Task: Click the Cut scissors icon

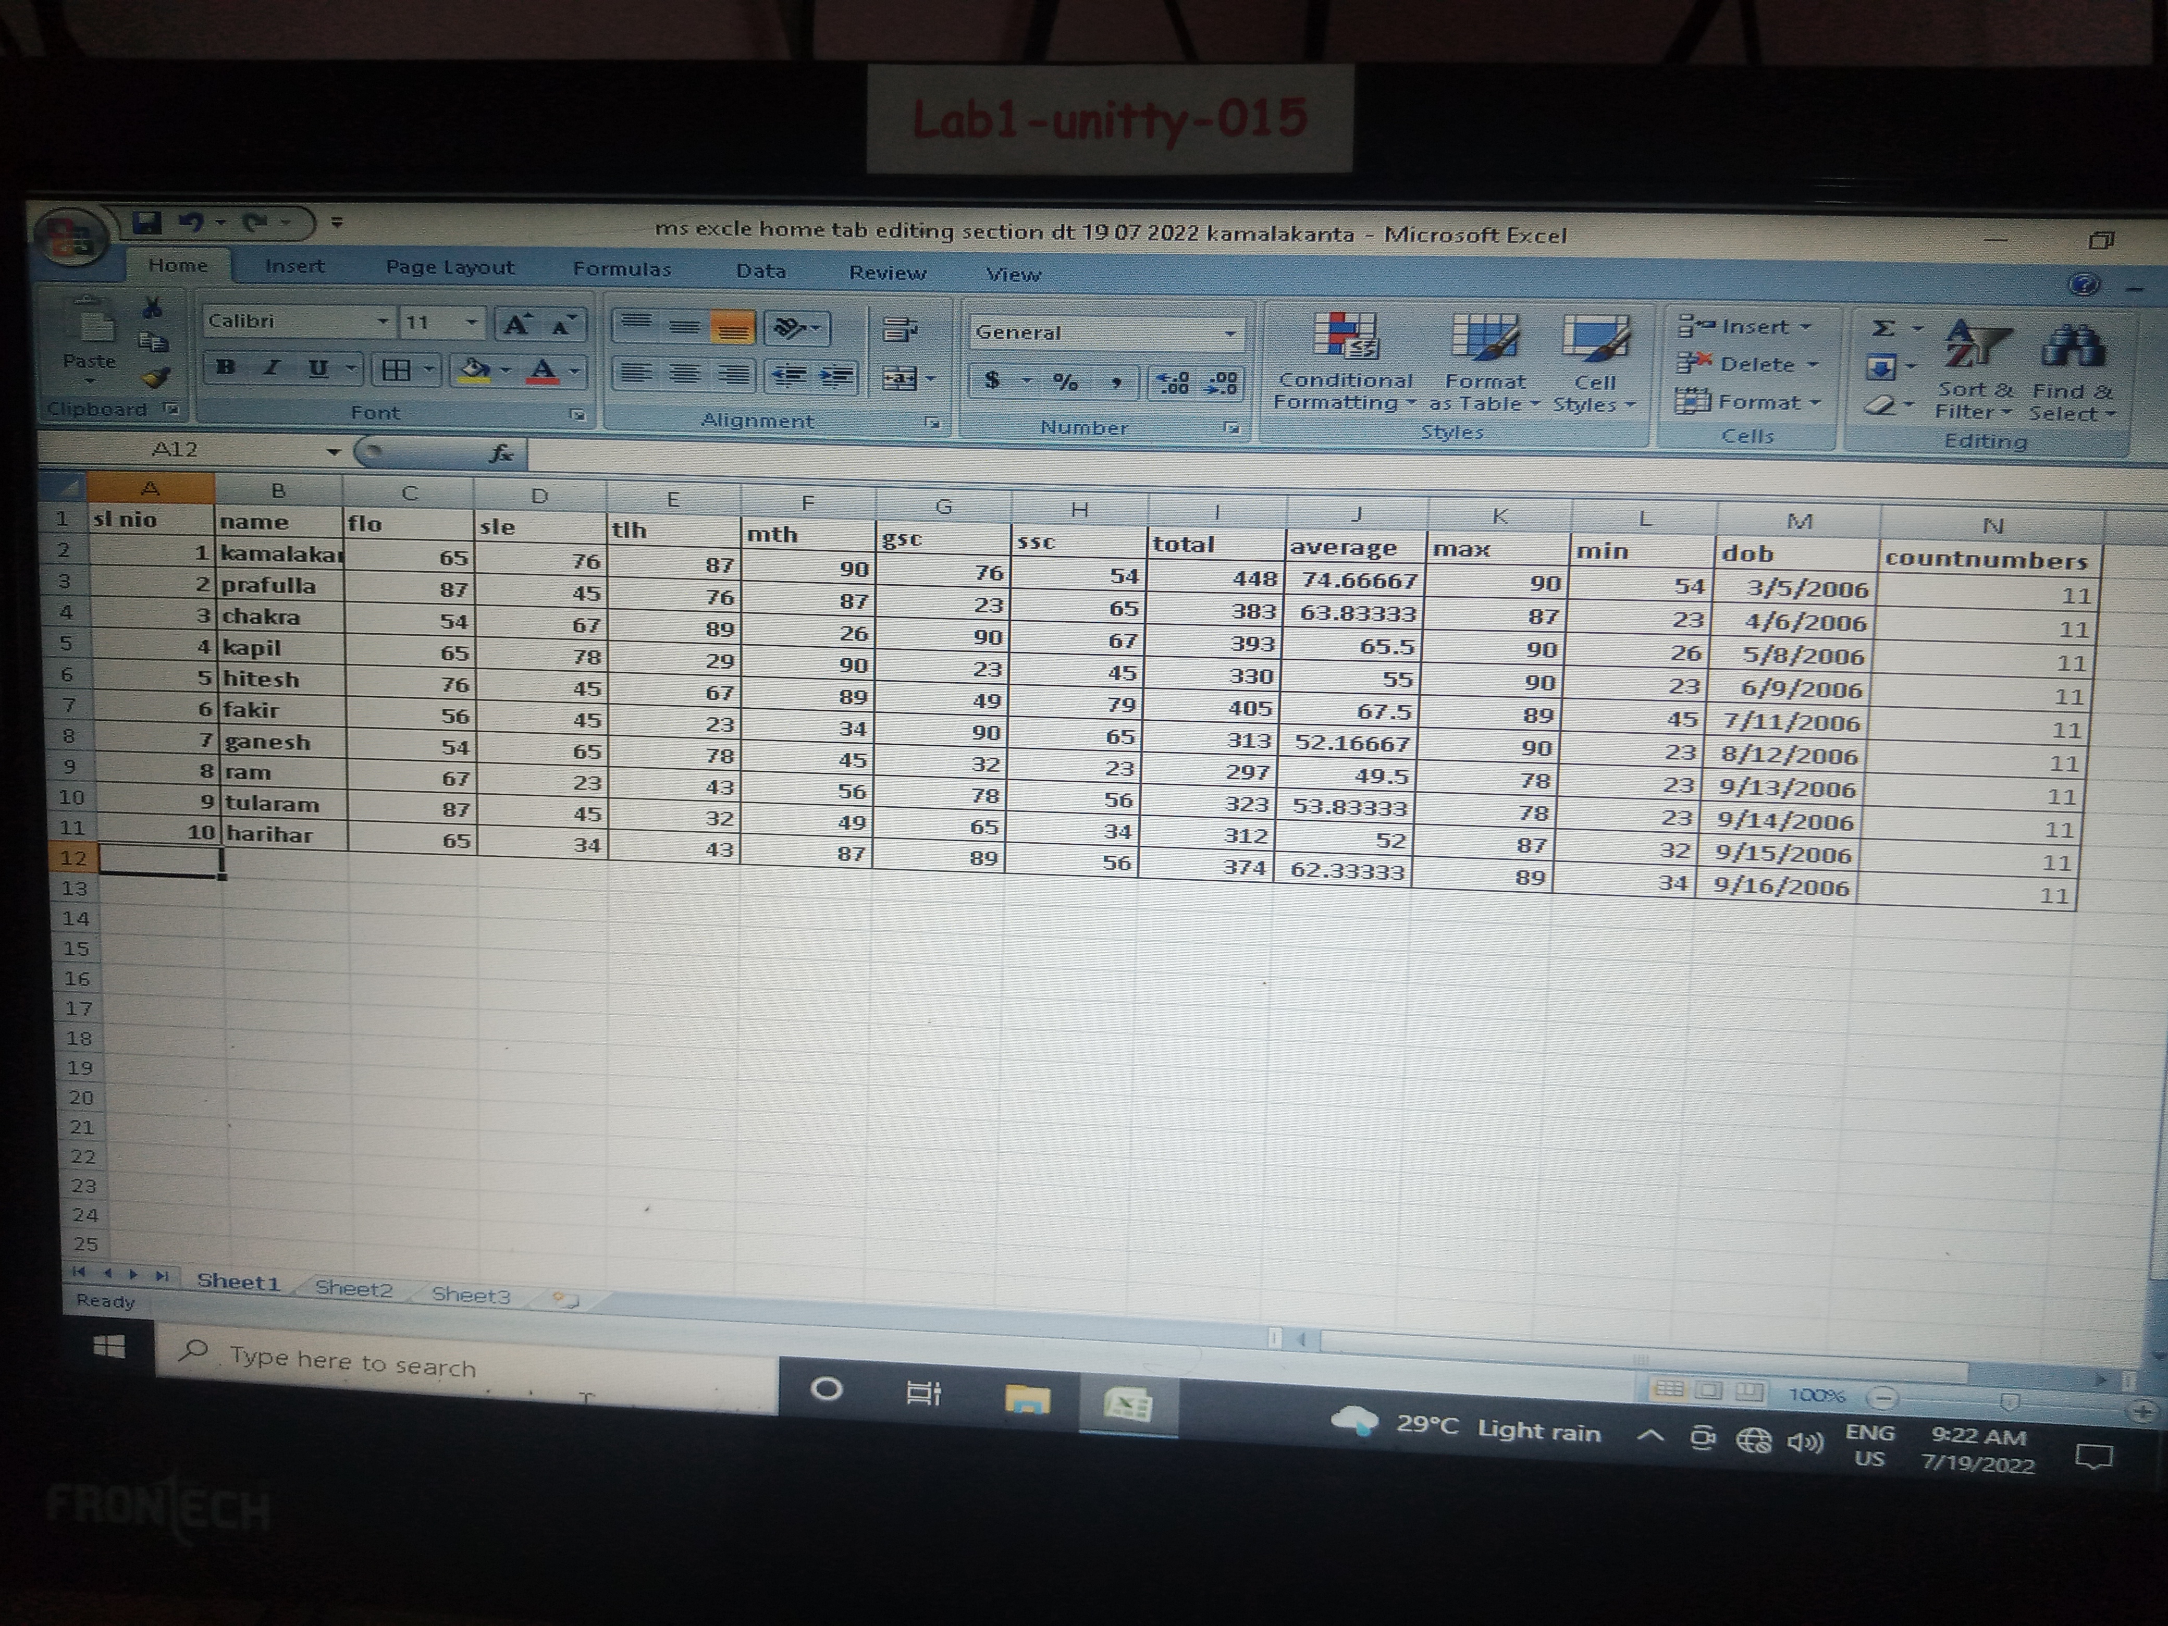Action: point(153,309)
